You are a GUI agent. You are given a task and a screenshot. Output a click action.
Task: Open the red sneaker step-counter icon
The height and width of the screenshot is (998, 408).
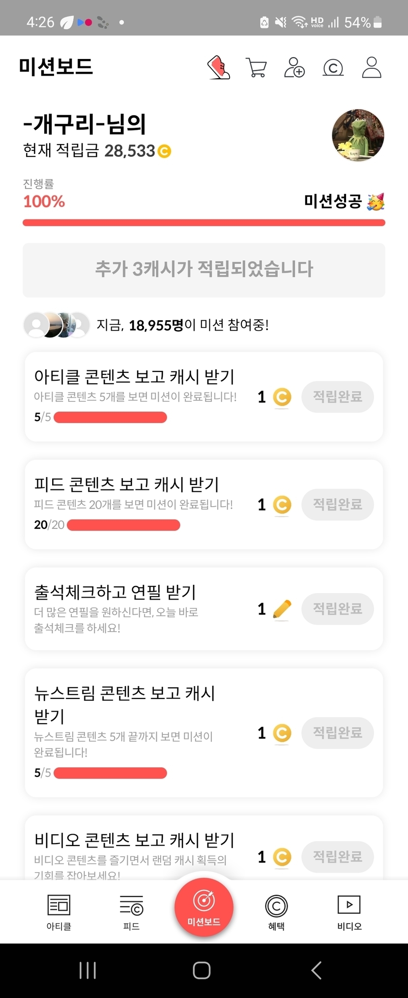(219, 67)
